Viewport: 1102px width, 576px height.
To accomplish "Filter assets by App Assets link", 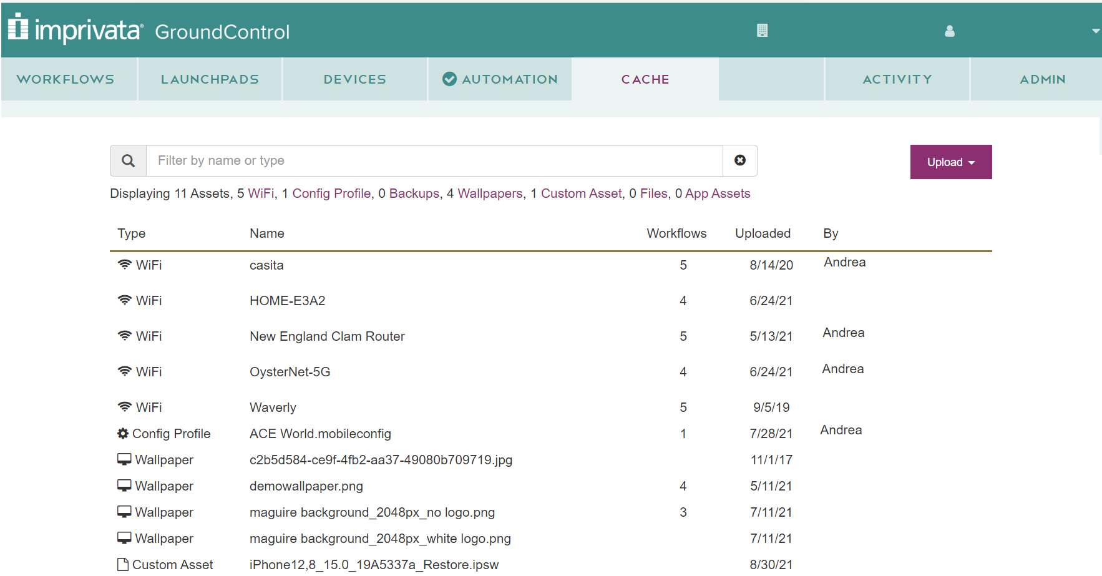I will pyautogui.click(x=718, y=193).
